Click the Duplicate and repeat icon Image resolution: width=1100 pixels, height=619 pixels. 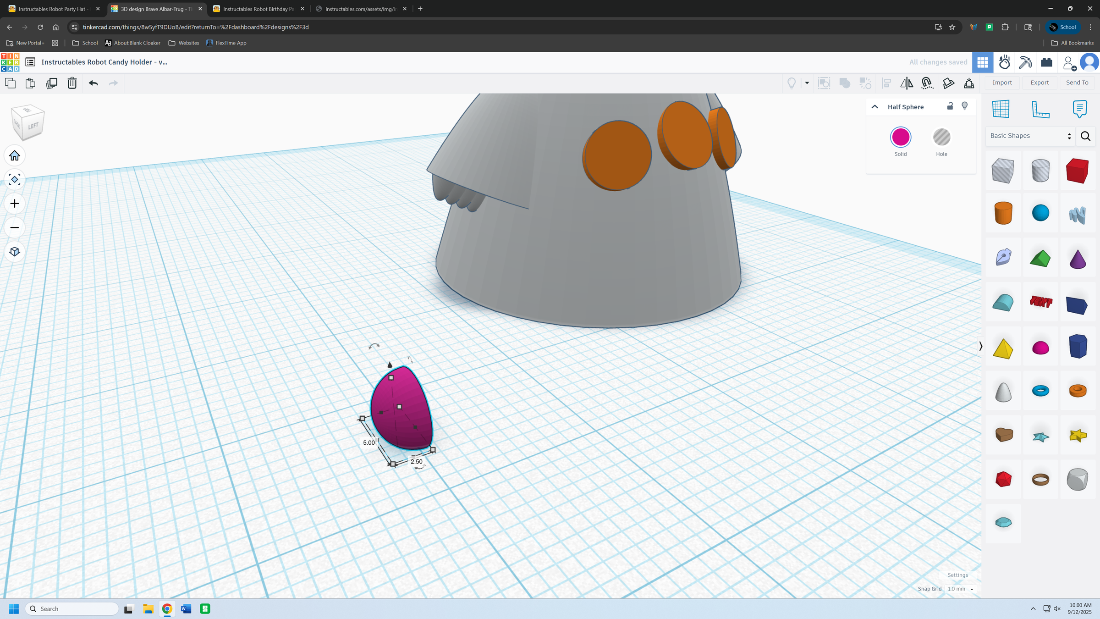click(x=52, y=83)
